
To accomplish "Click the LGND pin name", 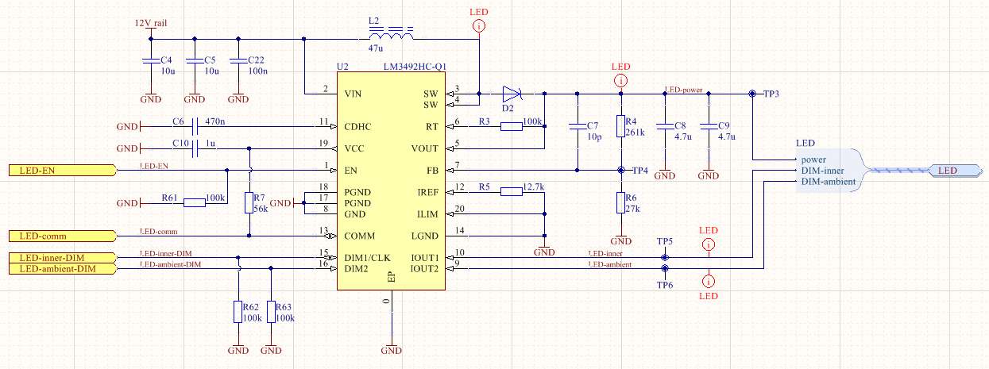I will 426,236.
